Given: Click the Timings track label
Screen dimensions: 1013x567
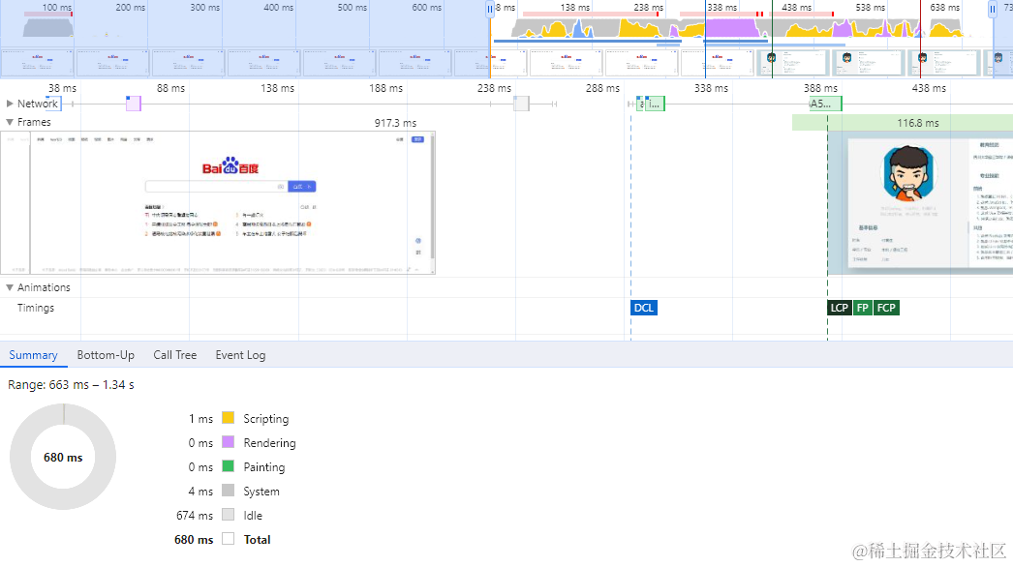Looking at the screenshot, I should [x=36, y=308].
